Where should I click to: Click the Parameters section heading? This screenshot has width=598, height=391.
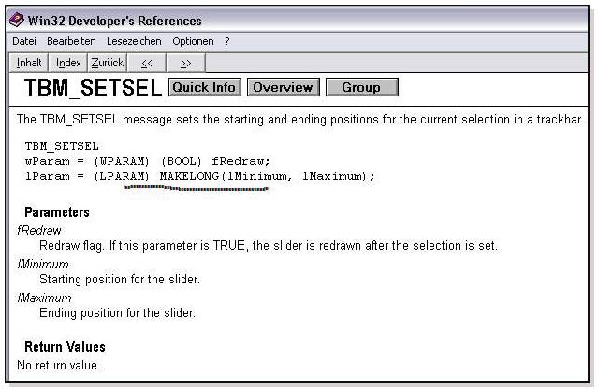57,212
